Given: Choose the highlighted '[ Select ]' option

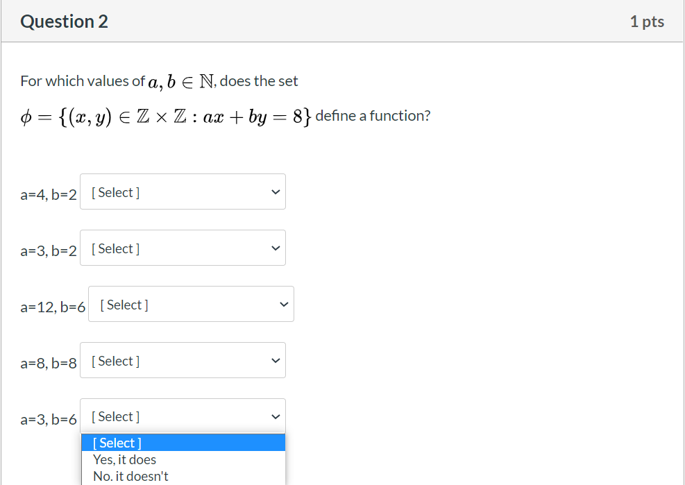Looking at the screenshot, I should (x=117, y=443).
